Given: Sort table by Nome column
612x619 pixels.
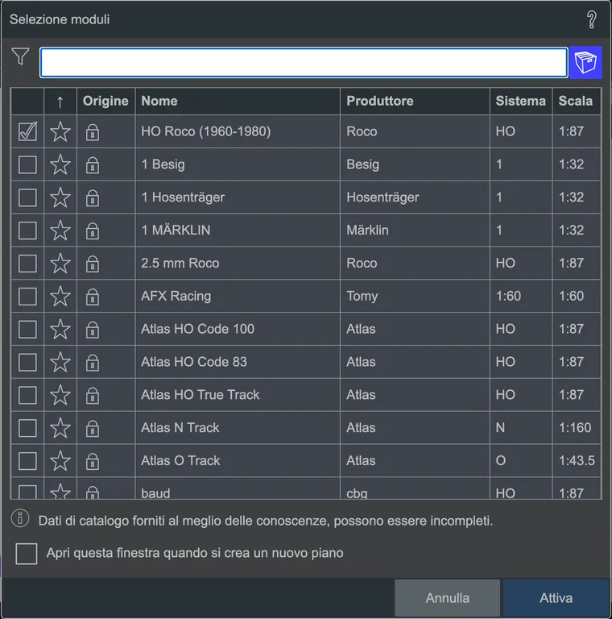Looking at the screenshot, I should pos(238,102).
